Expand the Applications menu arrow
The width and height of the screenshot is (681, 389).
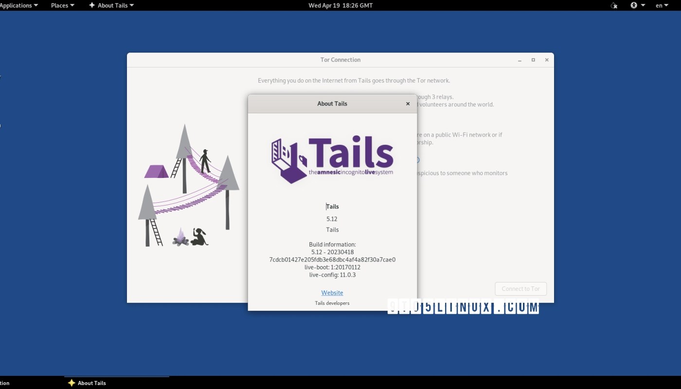coord(36,5)
